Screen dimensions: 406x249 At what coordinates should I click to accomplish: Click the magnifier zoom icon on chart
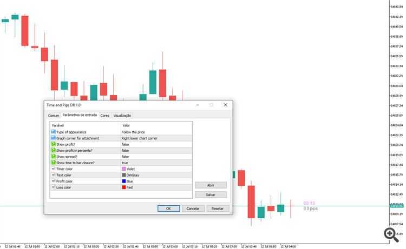(391, 235)
